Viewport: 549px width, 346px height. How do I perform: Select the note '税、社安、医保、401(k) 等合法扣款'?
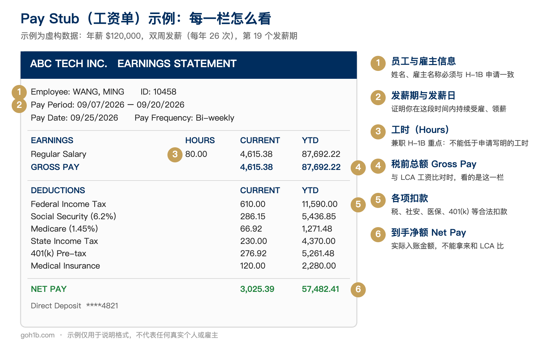coord(449,212)
